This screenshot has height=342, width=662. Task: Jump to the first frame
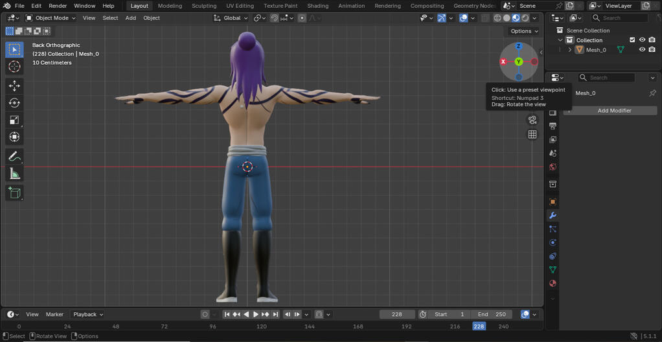227,314
